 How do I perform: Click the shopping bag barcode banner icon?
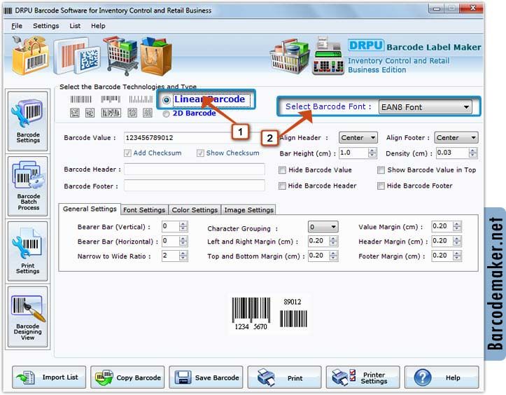click(x=30, y=55)
